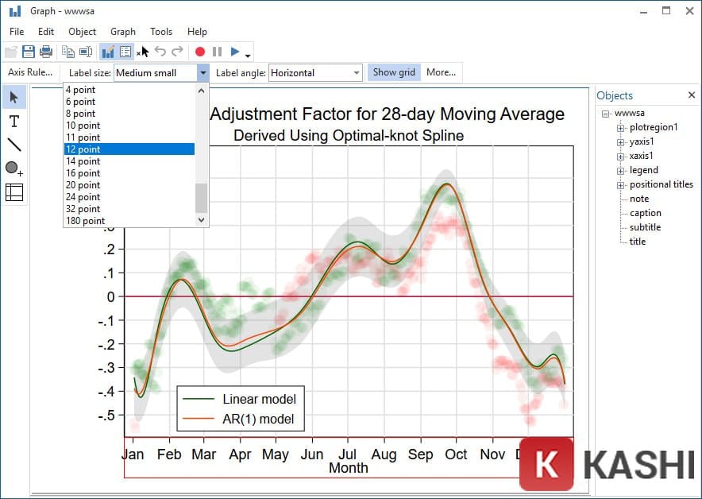Open the Grid Edit tool

pos(13,191)
